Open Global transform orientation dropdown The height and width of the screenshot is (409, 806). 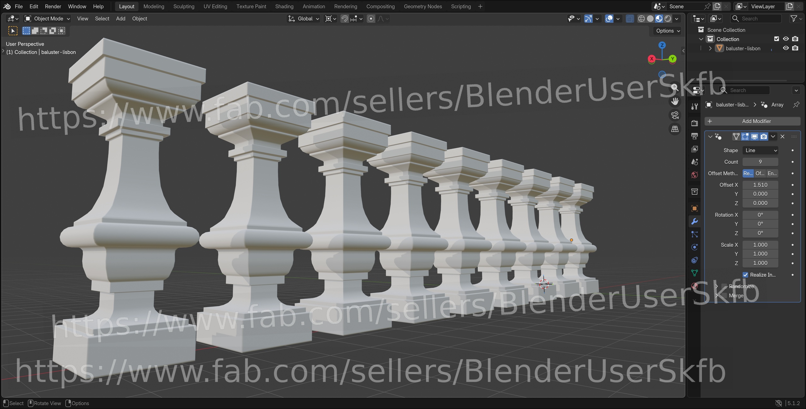pos(304,19)
